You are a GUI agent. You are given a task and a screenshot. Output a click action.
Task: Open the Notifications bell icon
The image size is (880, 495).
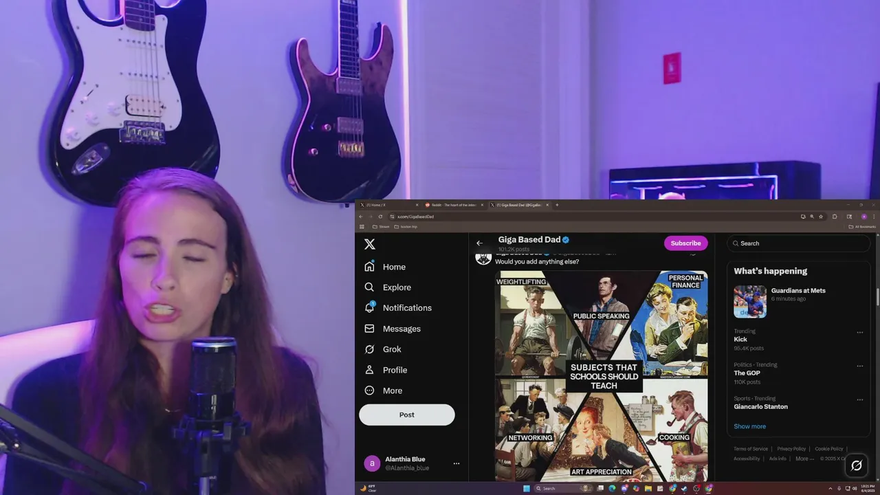(x=369, y=307)
